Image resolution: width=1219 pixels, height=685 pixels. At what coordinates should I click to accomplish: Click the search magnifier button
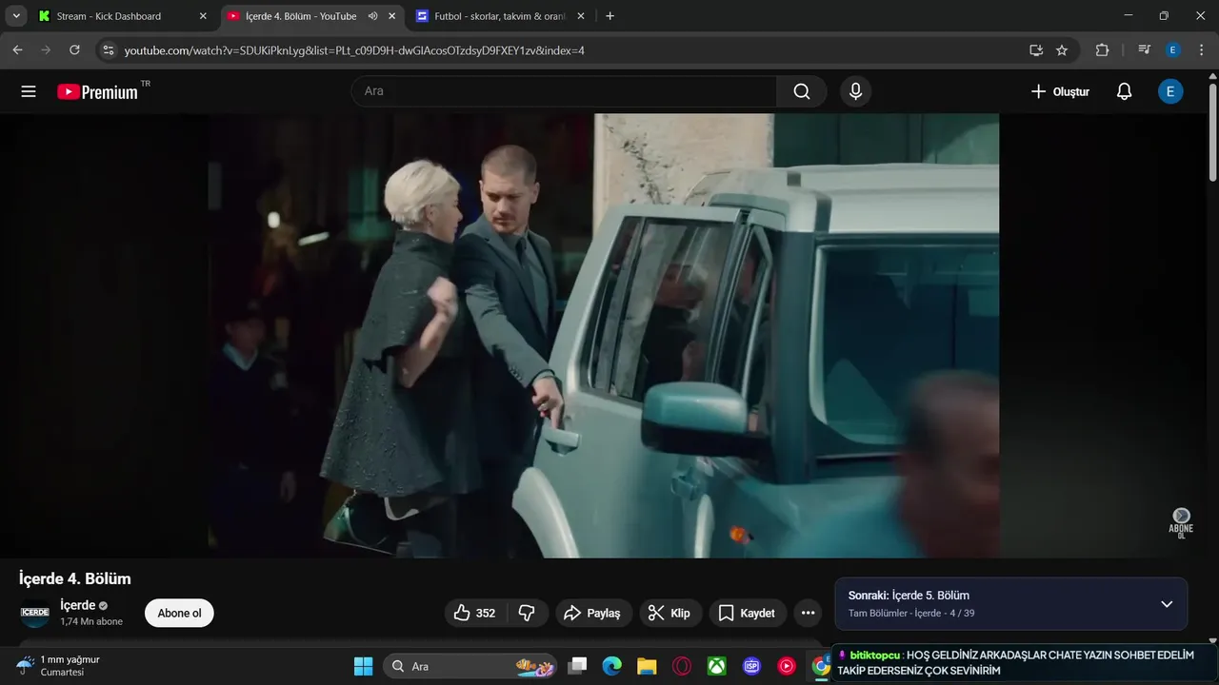(802, 91)
